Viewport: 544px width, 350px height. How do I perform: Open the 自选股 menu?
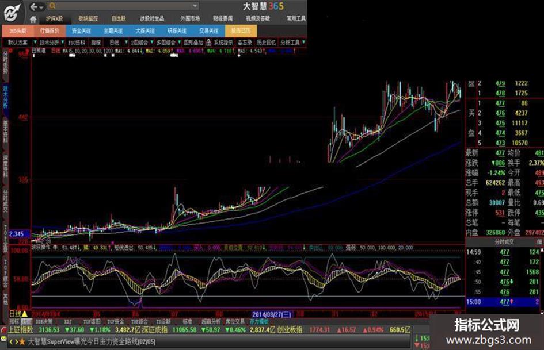(x=119, y=18)
